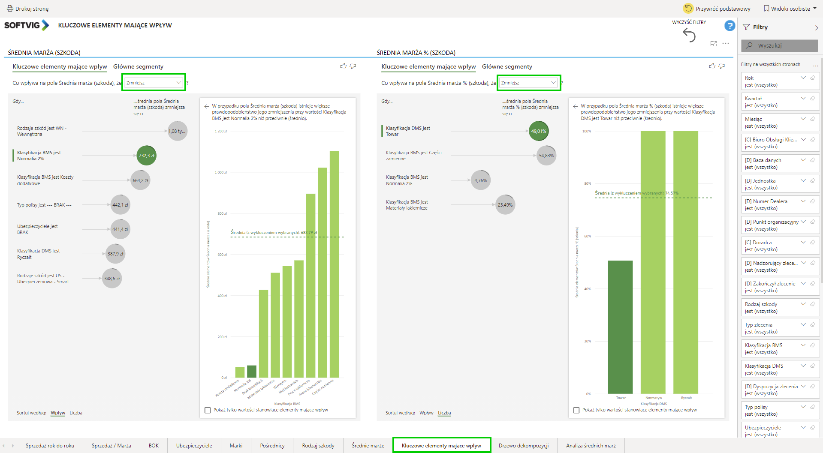
Task: Expand the Kwartał filter card
Action: (803, 99)
